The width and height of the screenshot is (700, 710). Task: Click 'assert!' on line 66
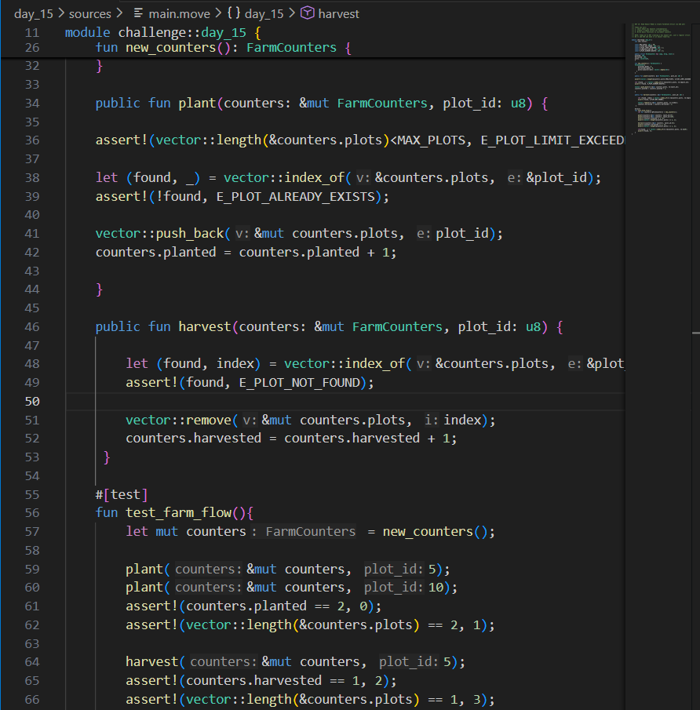point(152,700)
